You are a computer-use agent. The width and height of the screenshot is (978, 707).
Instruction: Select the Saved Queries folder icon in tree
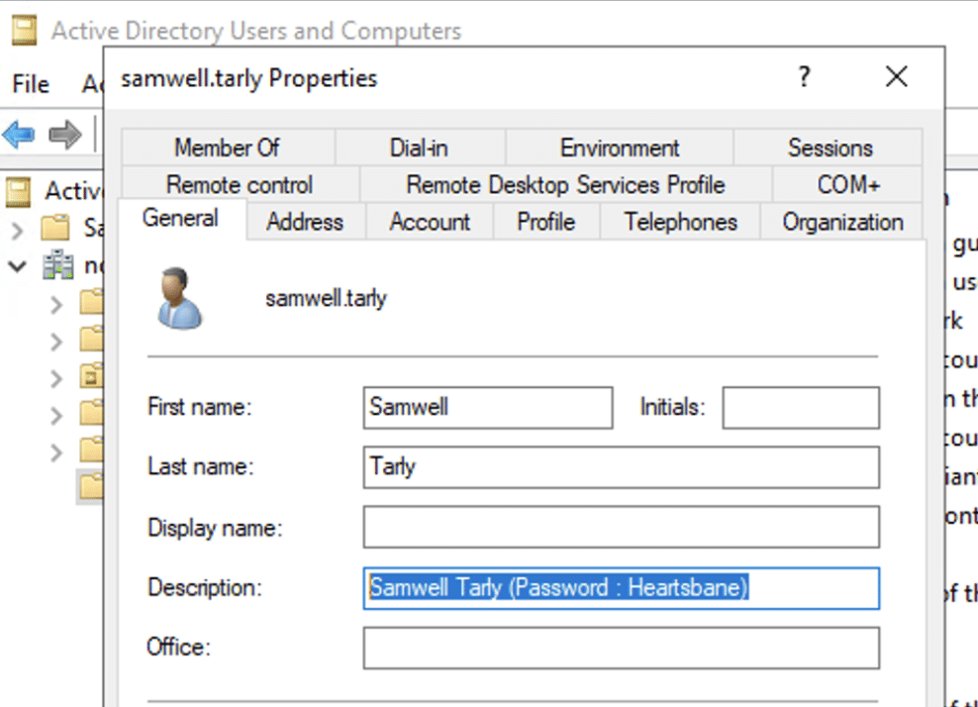[55, 229]
